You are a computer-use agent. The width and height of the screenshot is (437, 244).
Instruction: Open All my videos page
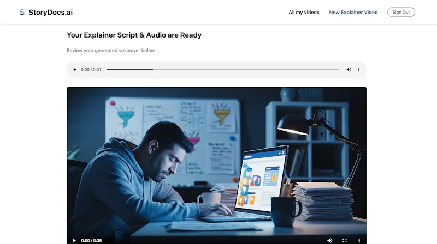tap(304, 12)
